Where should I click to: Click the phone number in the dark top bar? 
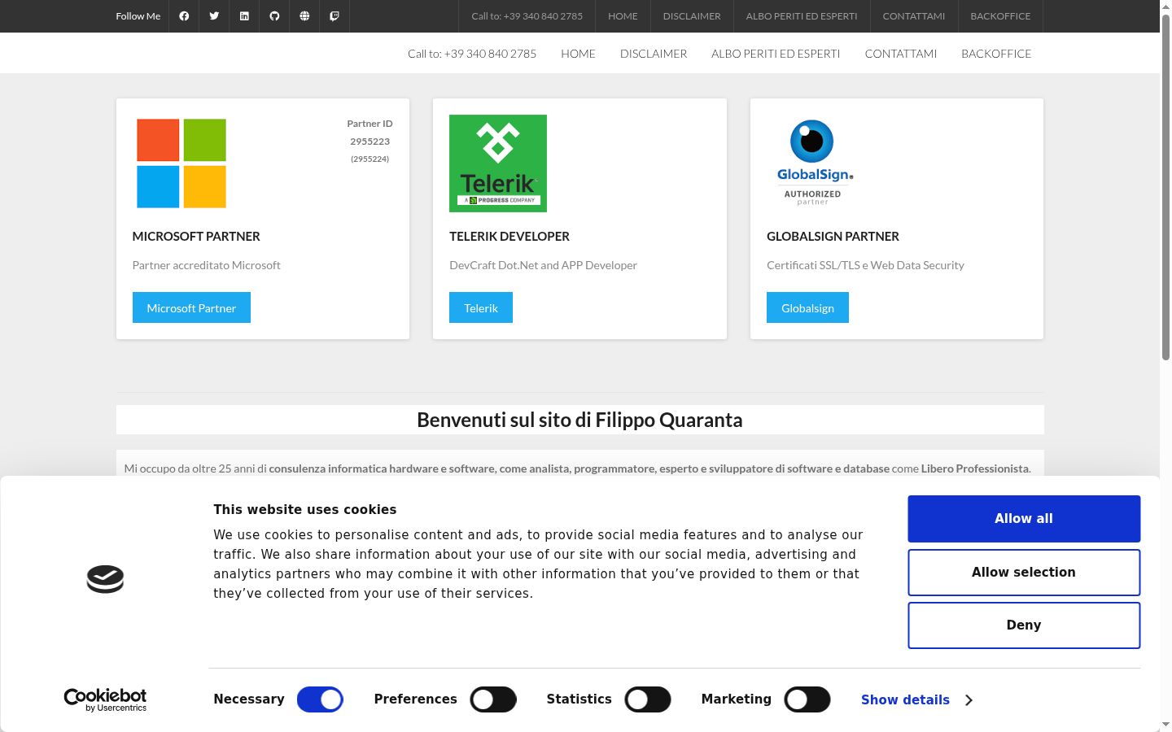(x=527, y=16)
